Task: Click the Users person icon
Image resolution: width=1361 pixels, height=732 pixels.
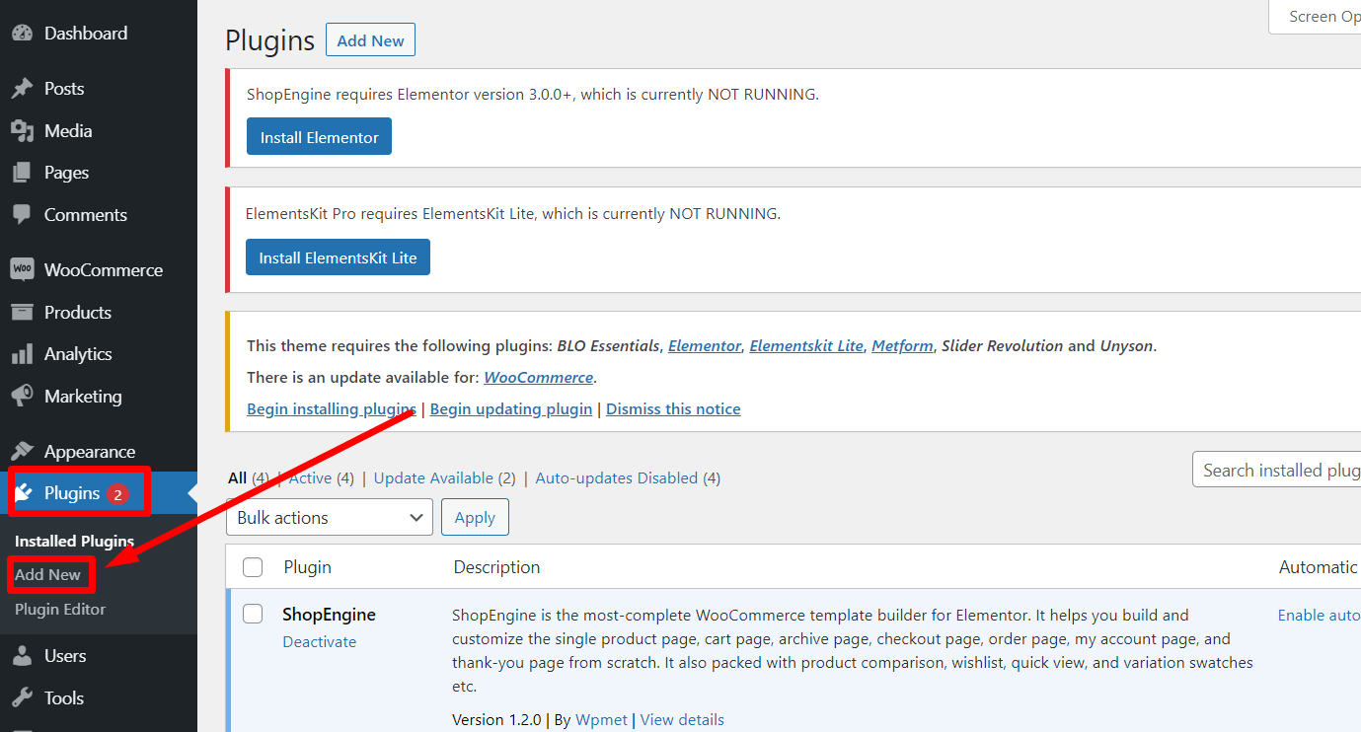Action: (22, 656)
